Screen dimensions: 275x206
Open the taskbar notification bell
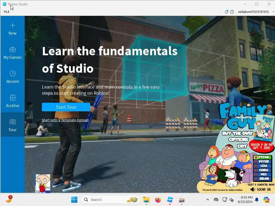coord(257,200)
